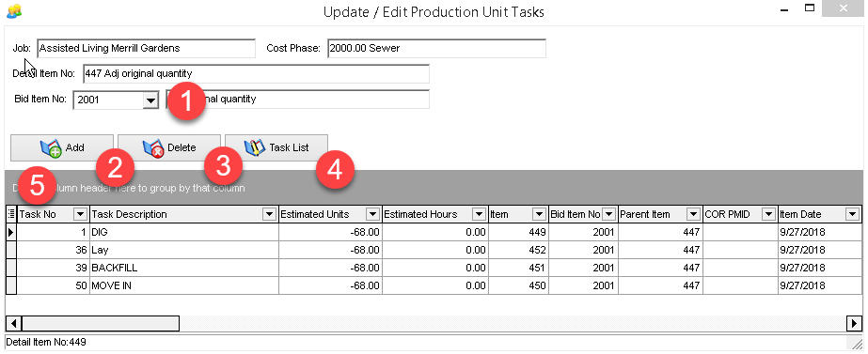Viewport: 868px width, 354px height.
Task: Click the Job input field
Action: (146, 48)
